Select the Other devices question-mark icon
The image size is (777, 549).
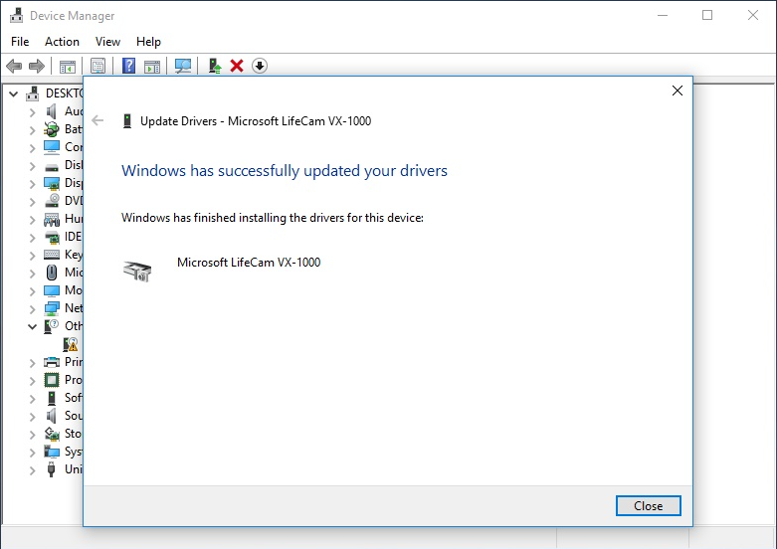coord(52,326)
